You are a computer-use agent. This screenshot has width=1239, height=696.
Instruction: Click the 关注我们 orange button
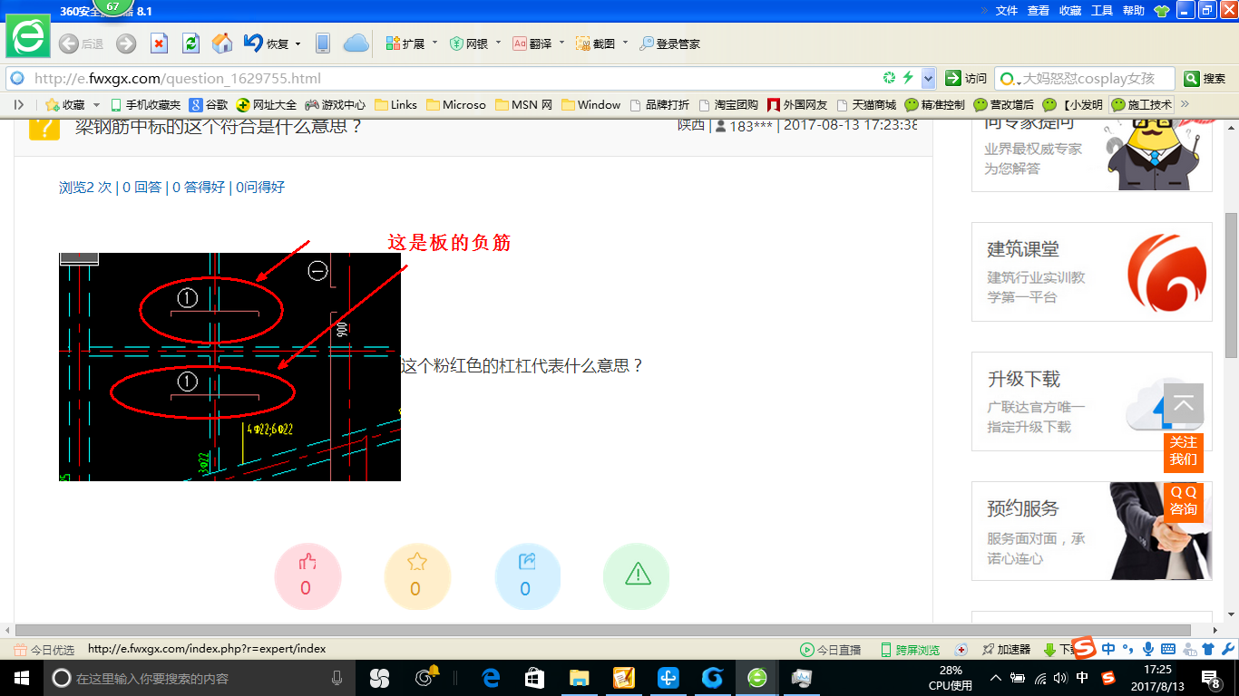1184,451
